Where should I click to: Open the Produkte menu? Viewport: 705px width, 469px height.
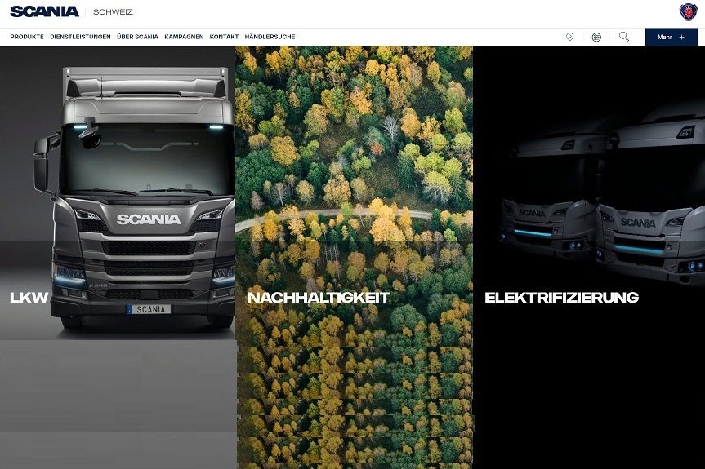click(x=27, y=37)
